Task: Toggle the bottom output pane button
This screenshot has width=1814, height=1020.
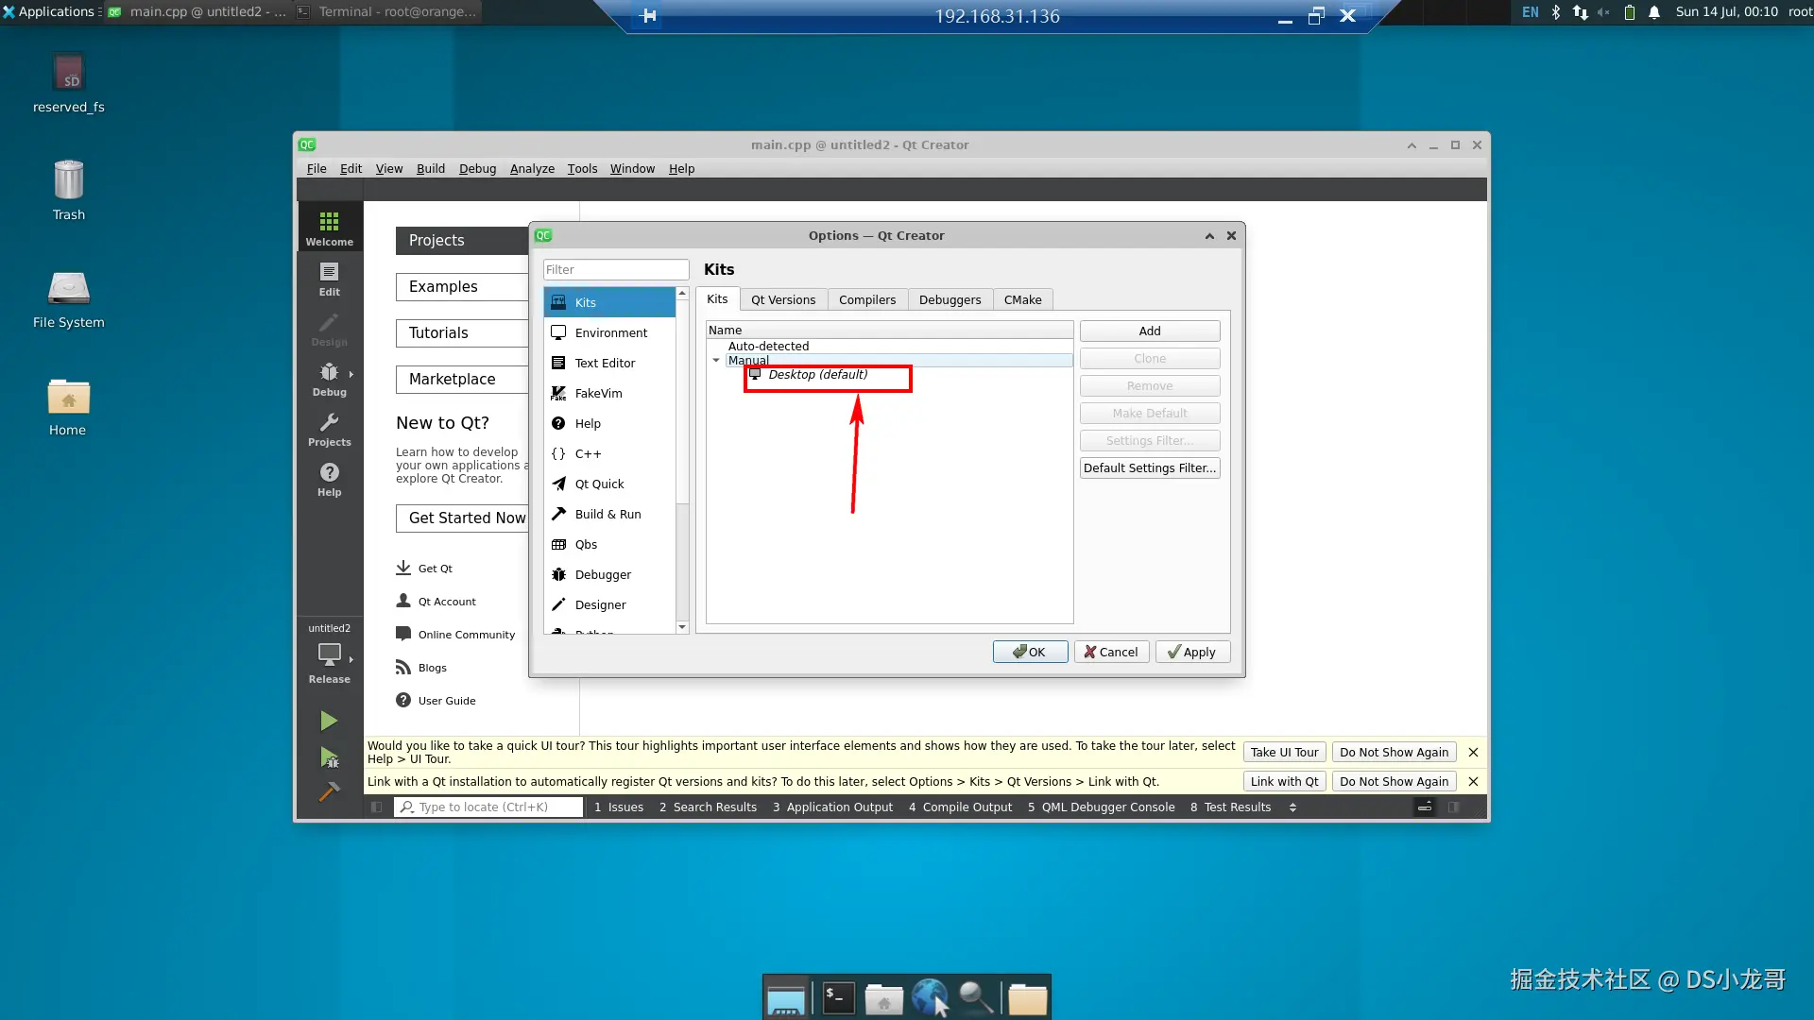Action: point(1424,807)
